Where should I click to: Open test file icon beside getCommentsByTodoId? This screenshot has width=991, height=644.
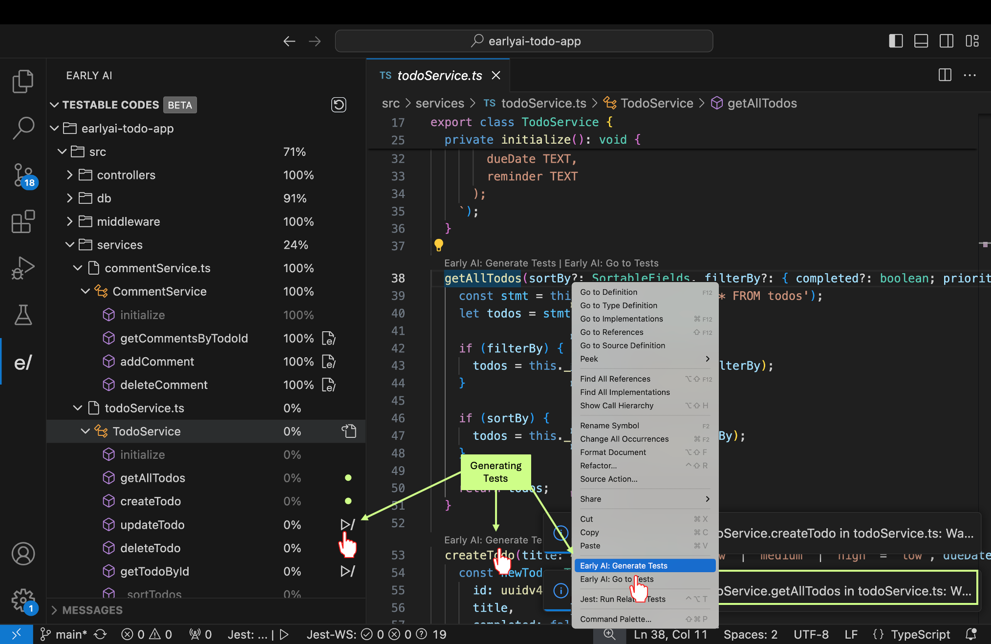[x=328, y=338]
